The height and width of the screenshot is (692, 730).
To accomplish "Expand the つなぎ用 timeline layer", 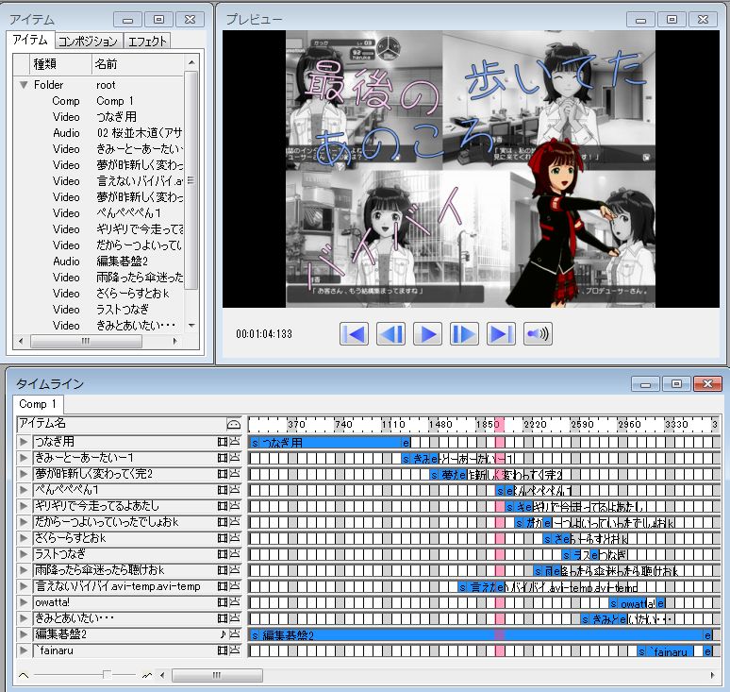I will [24, 442].
